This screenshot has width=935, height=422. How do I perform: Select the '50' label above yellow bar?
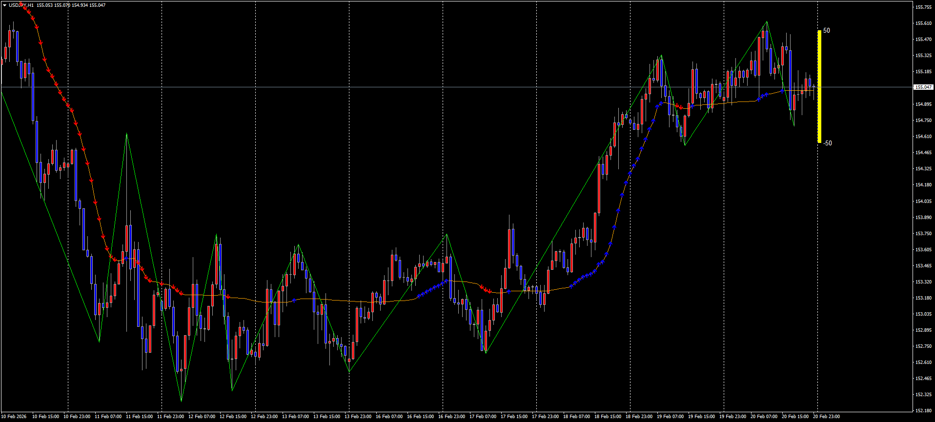coord(826,30)
